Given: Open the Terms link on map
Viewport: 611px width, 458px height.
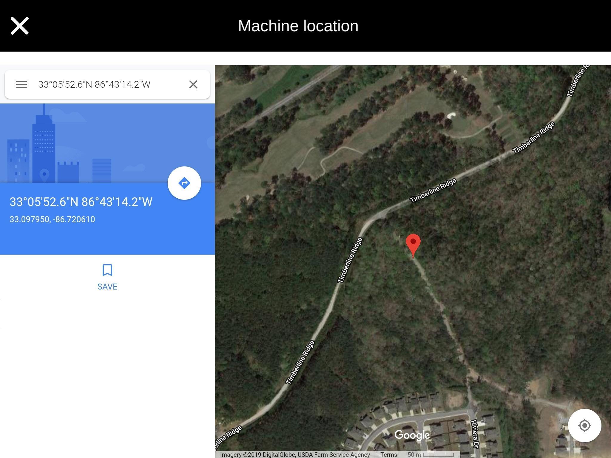Looking at the screenshot, I should 388,455.
